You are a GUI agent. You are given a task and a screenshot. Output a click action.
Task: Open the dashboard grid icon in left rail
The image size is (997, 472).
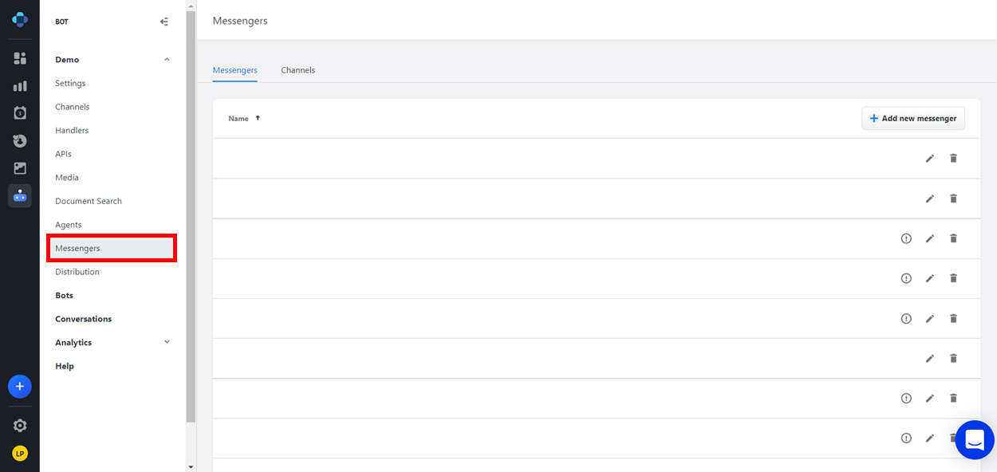[x=20, y=58]
